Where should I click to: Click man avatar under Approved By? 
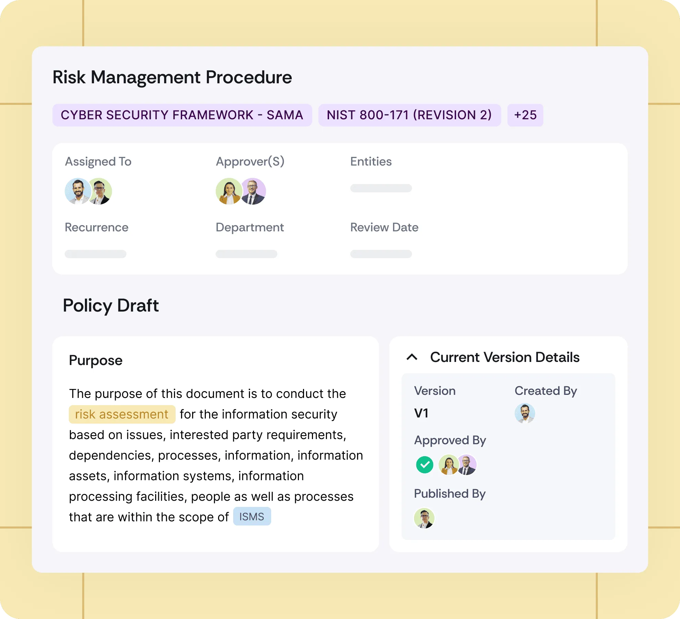point(468,465)
